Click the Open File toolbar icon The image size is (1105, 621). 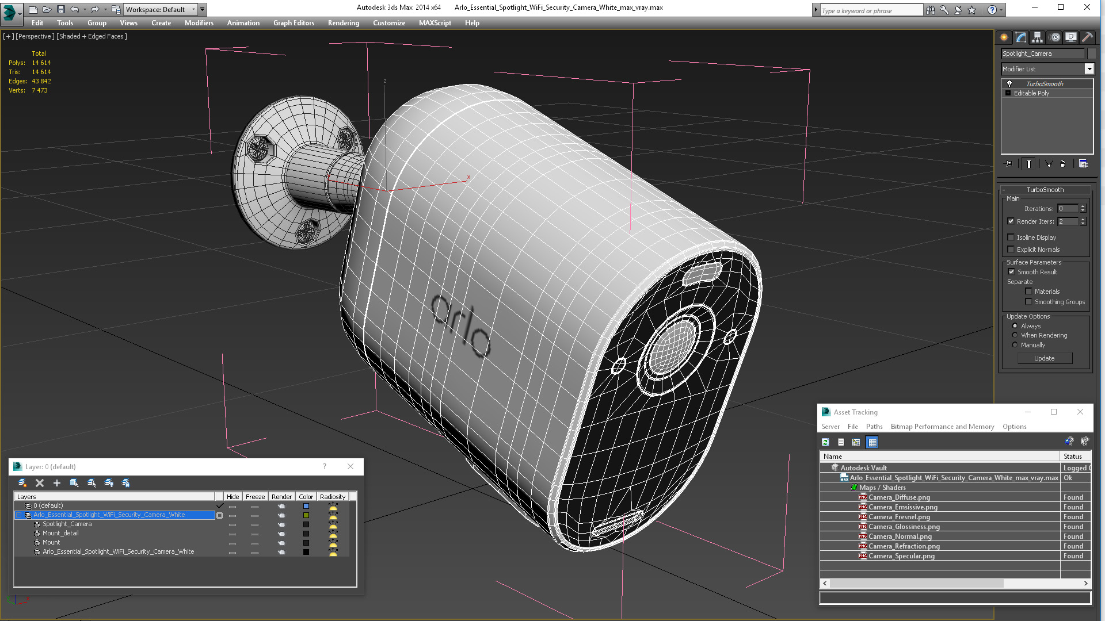point(47,9)
